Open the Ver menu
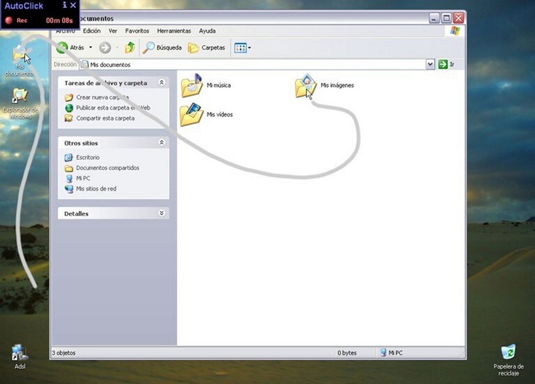 tap(113, 31)
